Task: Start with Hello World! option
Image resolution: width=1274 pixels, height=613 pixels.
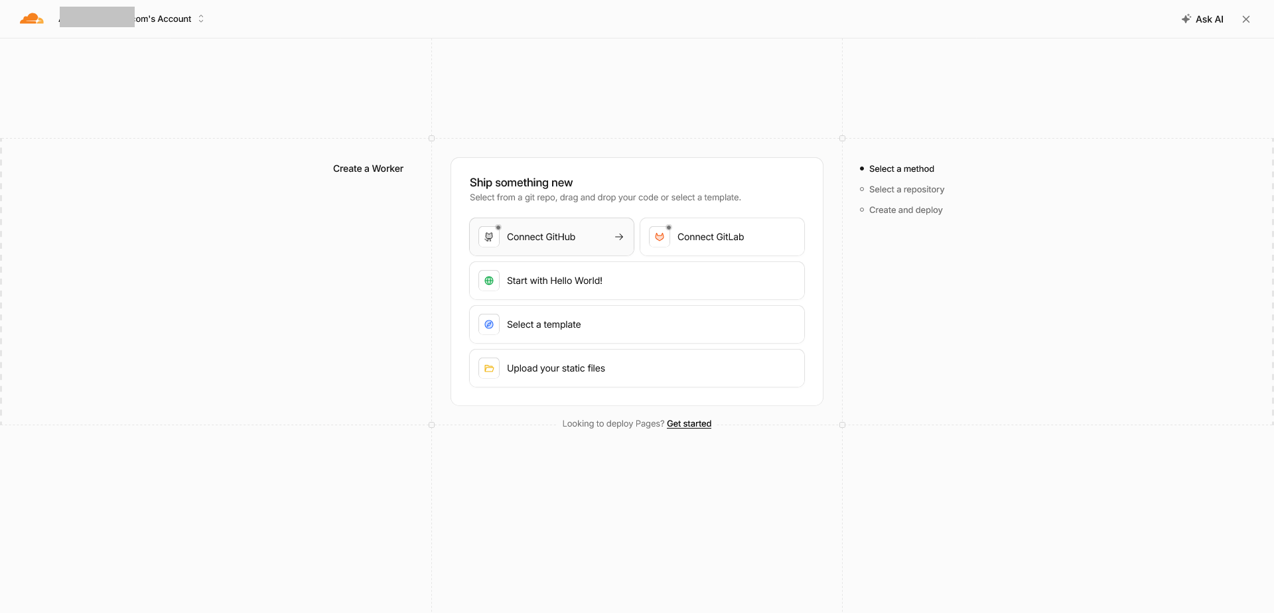Action: coord(637,281)
